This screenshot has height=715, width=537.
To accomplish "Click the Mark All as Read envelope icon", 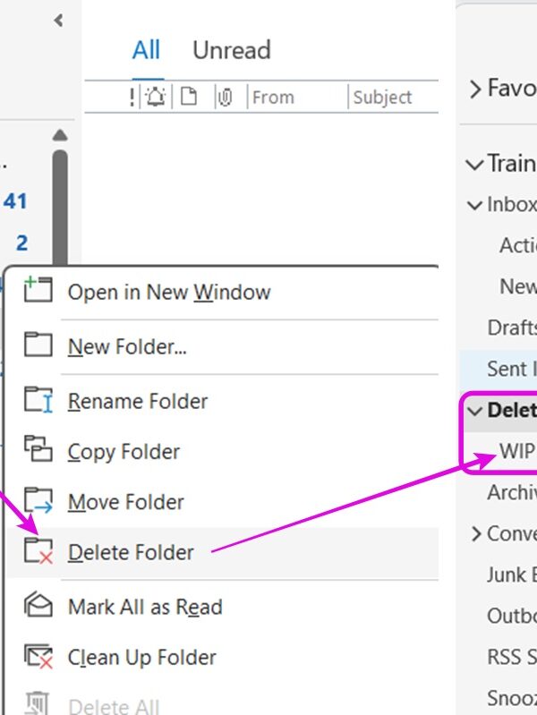I will pyautogui.click(x=37, y=606).
